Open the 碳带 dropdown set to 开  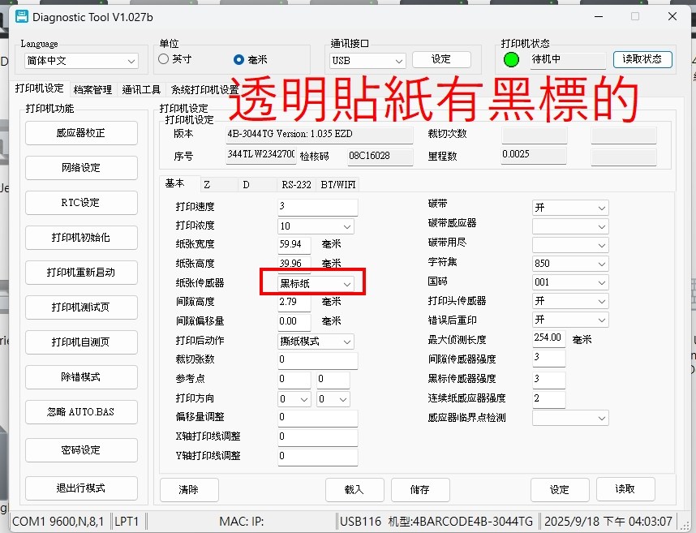569,208
